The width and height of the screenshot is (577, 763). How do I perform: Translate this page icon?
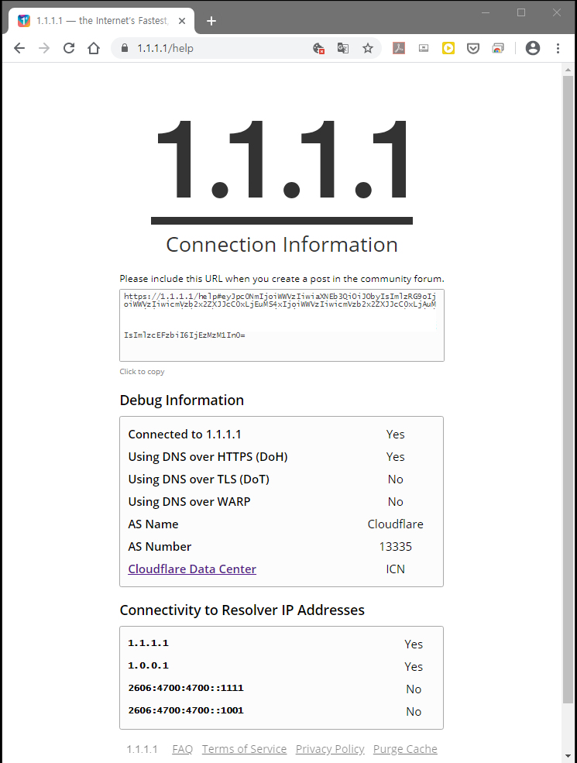[343, 48]
